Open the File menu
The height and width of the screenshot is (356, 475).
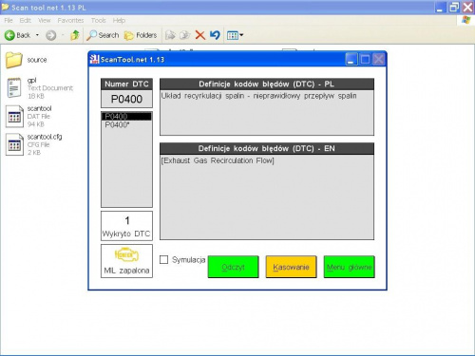point(9,21)
